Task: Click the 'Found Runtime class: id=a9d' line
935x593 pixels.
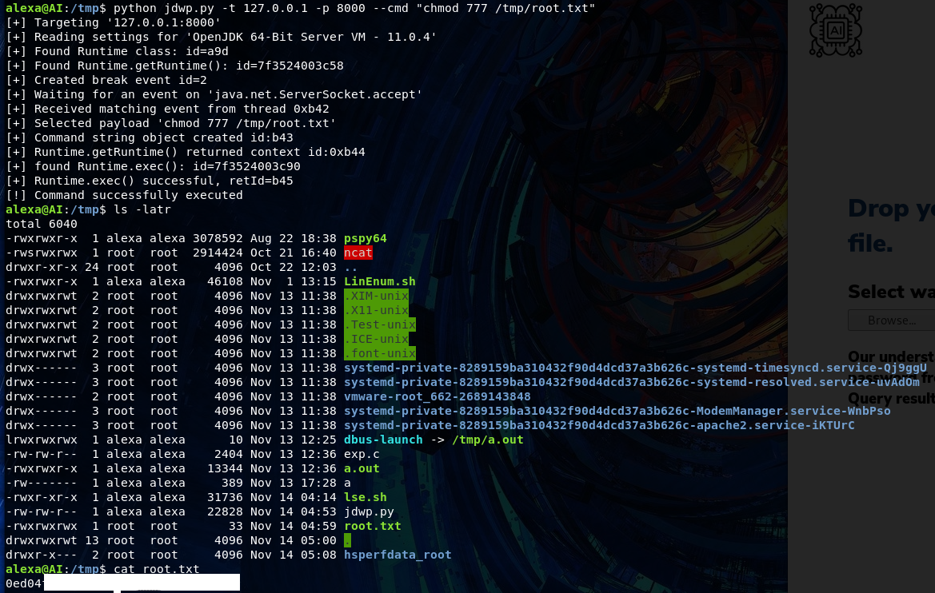Action: 117,51
